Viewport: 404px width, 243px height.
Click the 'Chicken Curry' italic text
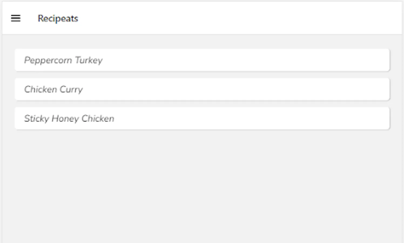tap(53, 89)
